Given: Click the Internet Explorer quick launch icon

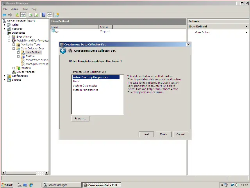Looking at the screenshot, I should click(31, 185).
